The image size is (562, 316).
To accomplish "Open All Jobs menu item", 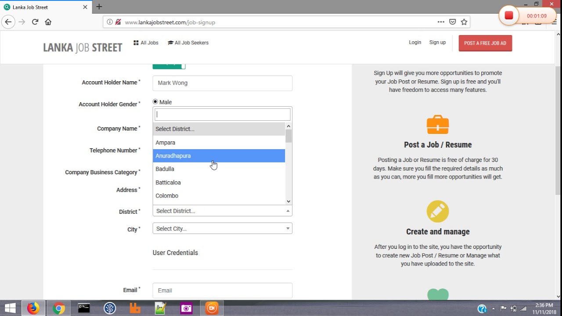I will pos(146,43).
